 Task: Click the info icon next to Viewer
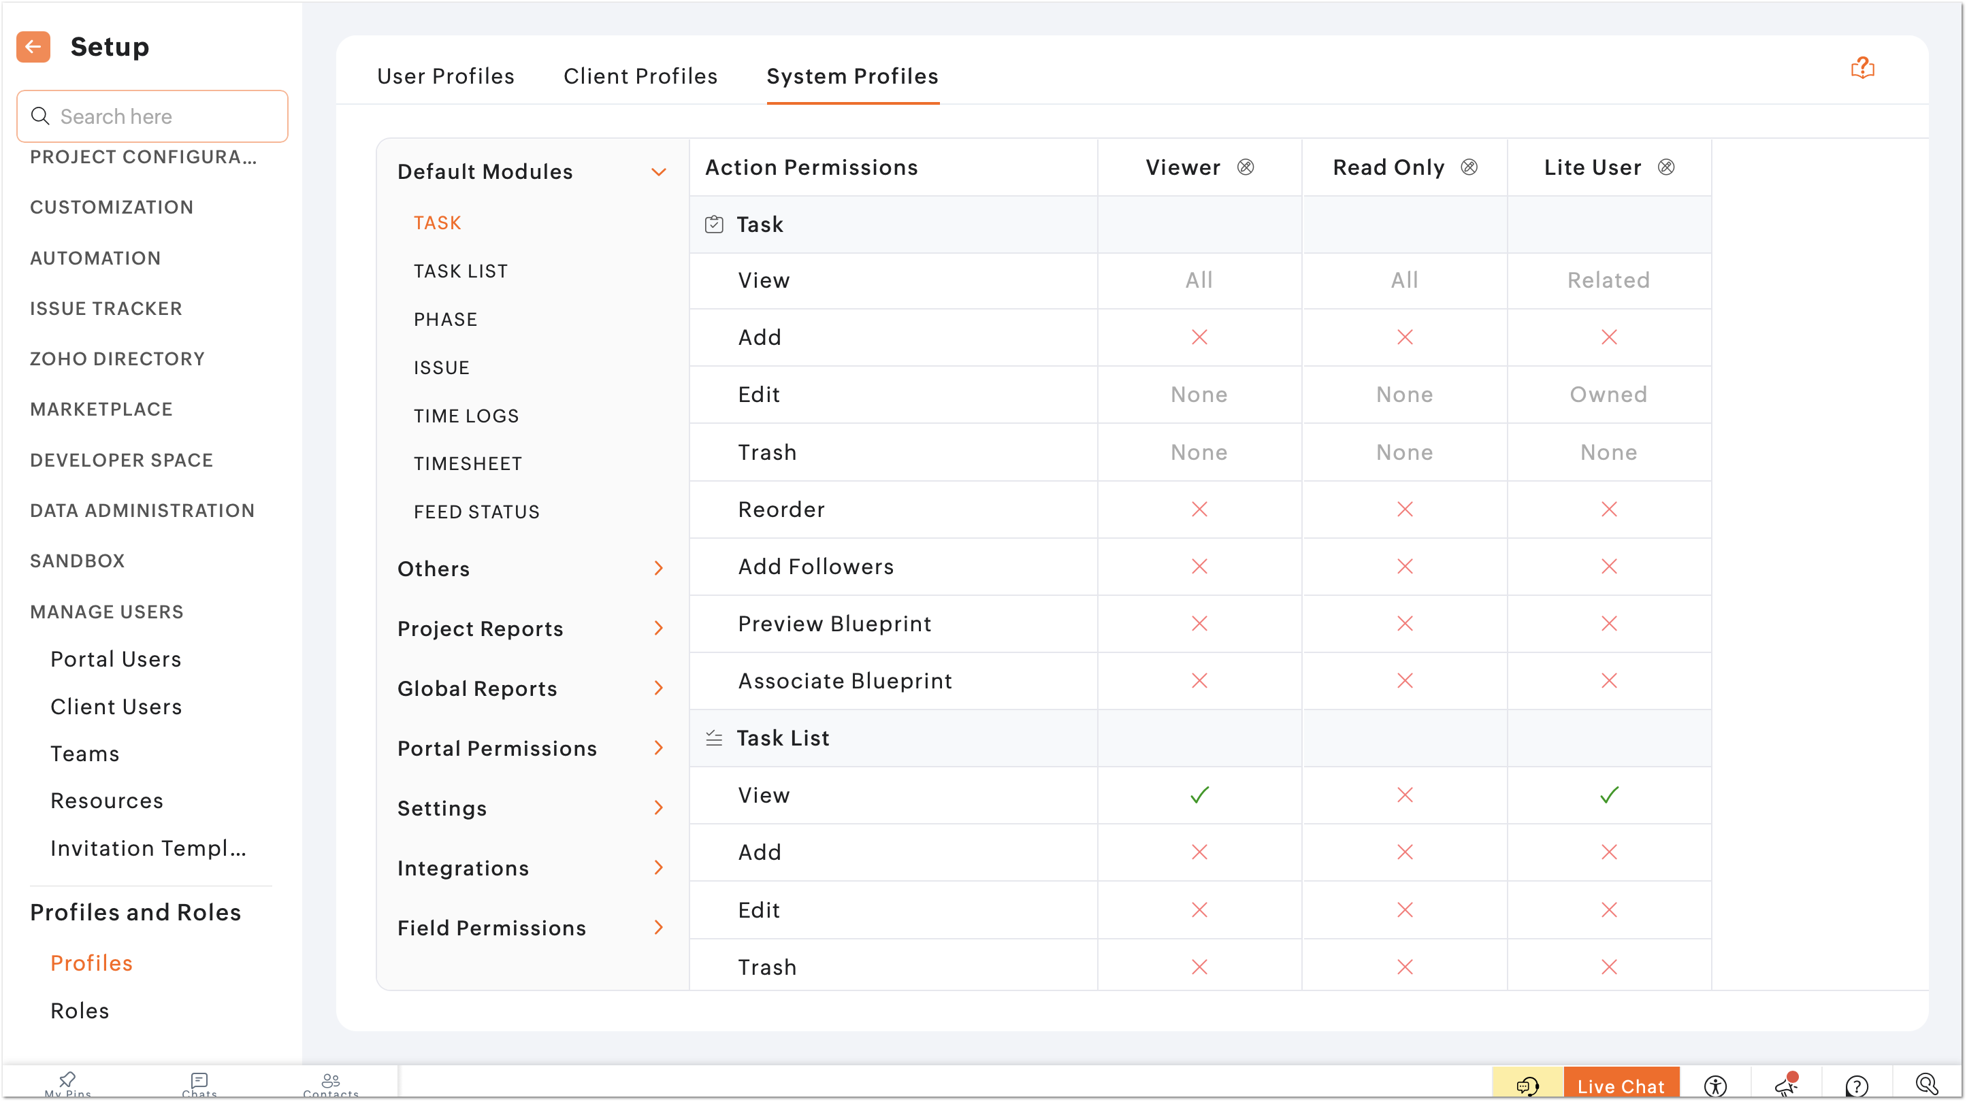[x=1246, y=167]
